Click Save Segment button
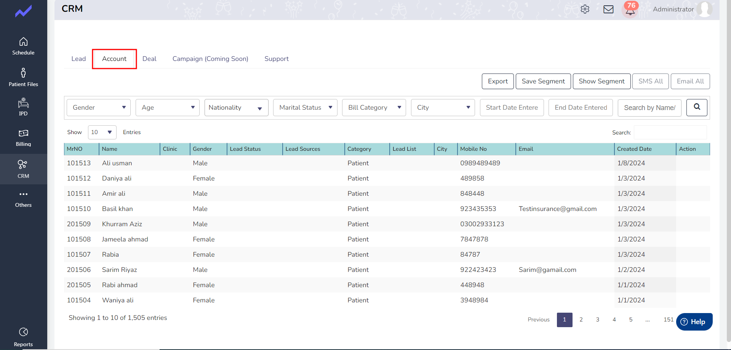The width and height of the screenshot is (731, 350). pyautogui.click(x=543, y=81)
